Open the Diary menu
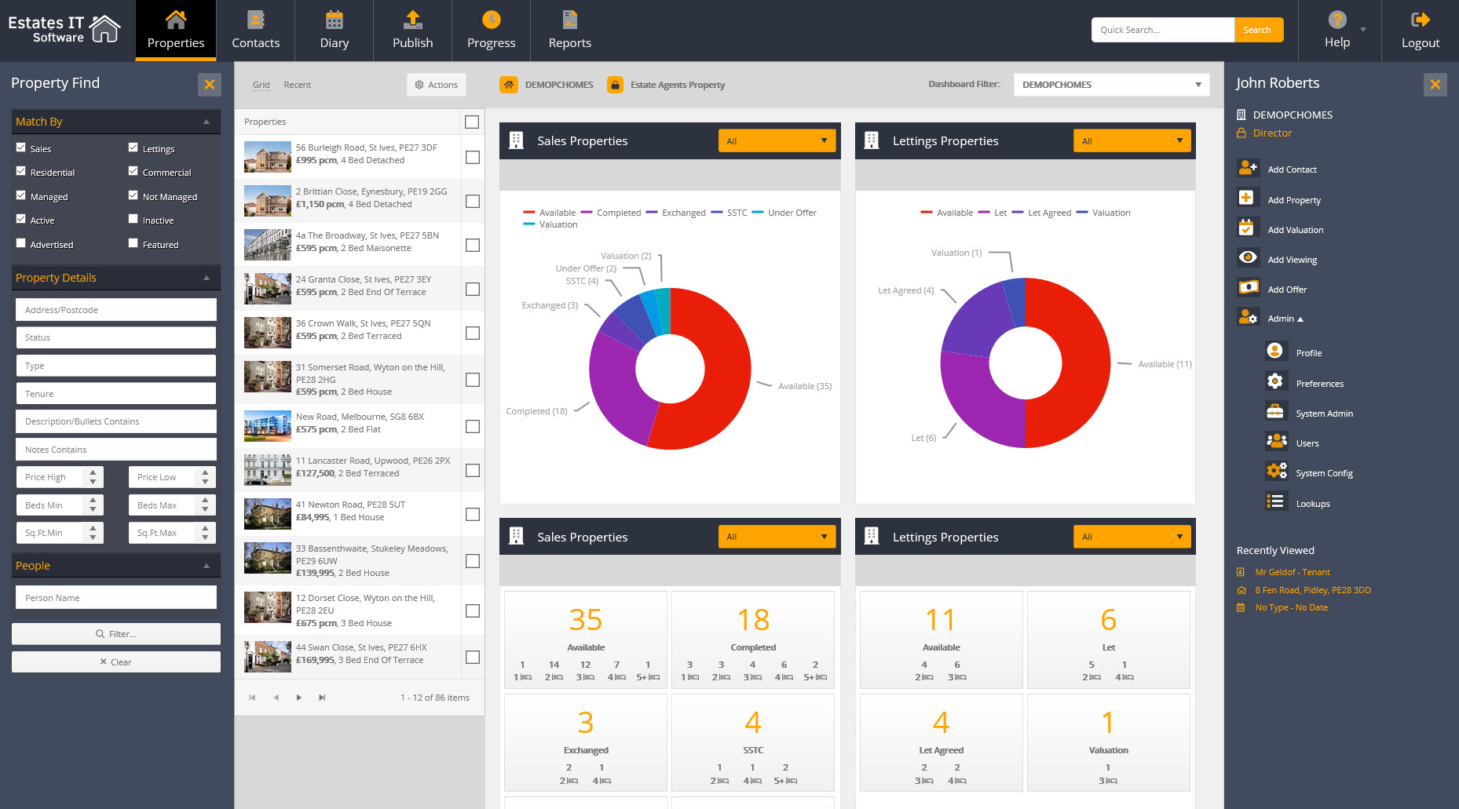1459x809 pixels. pos(334,31)
